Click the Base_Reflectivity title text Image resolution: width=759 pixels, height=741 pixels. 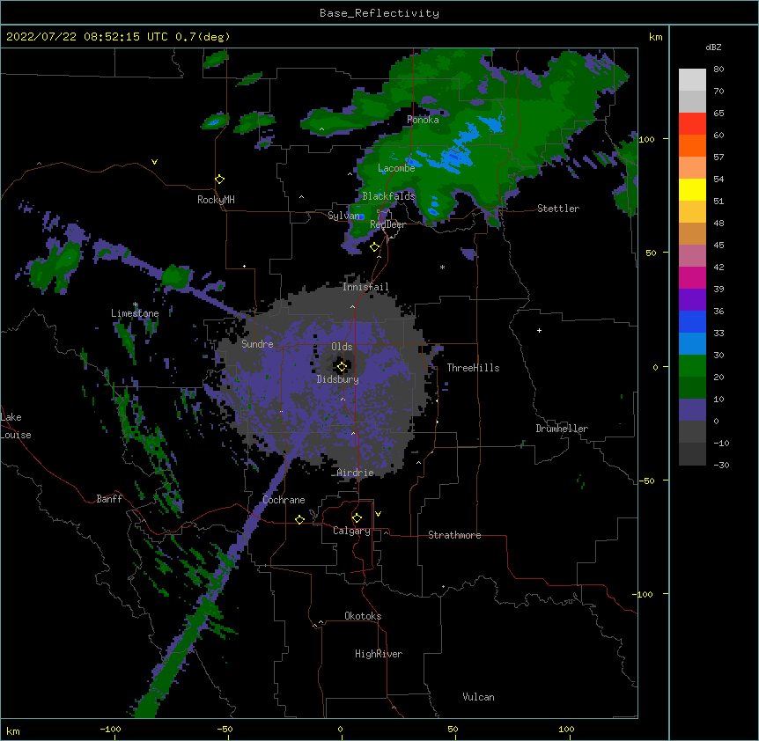[379, 13]
